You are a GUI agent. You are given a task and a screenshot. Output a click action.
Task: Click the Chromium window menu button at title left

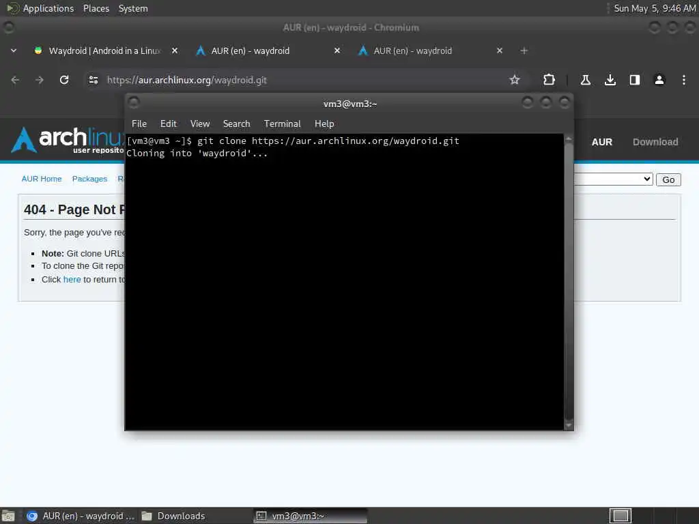pos(8,27)
